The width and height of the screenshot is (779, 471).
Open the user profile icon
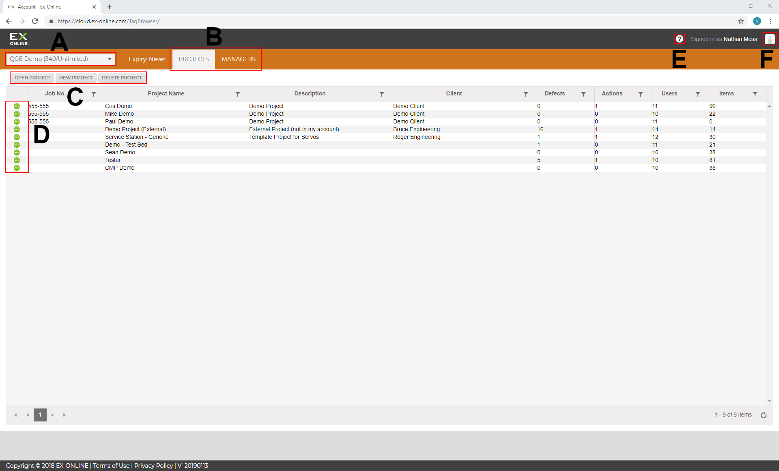769,39
